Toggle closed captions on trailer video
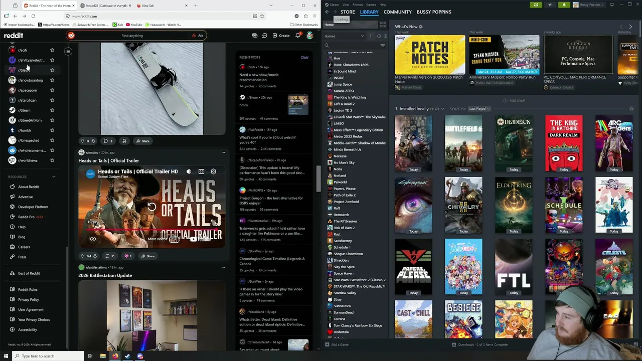 coord(201,171)
